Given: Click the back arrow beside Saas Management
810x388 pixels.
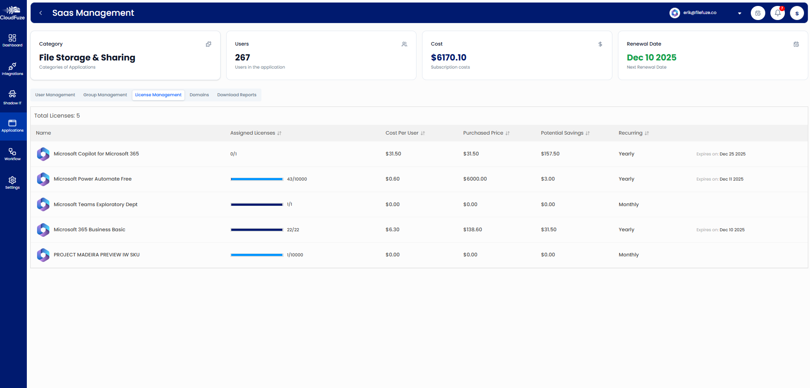Looking at the screenshot, I should 40,13.
